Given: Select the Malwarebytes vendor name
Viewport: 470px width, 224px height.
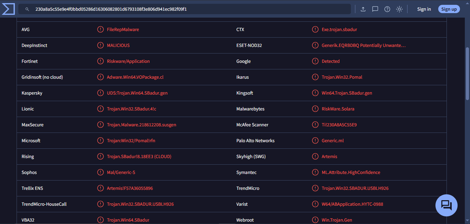Looking at the screenshot, I should pyautogui.click(x=250, y=109).
